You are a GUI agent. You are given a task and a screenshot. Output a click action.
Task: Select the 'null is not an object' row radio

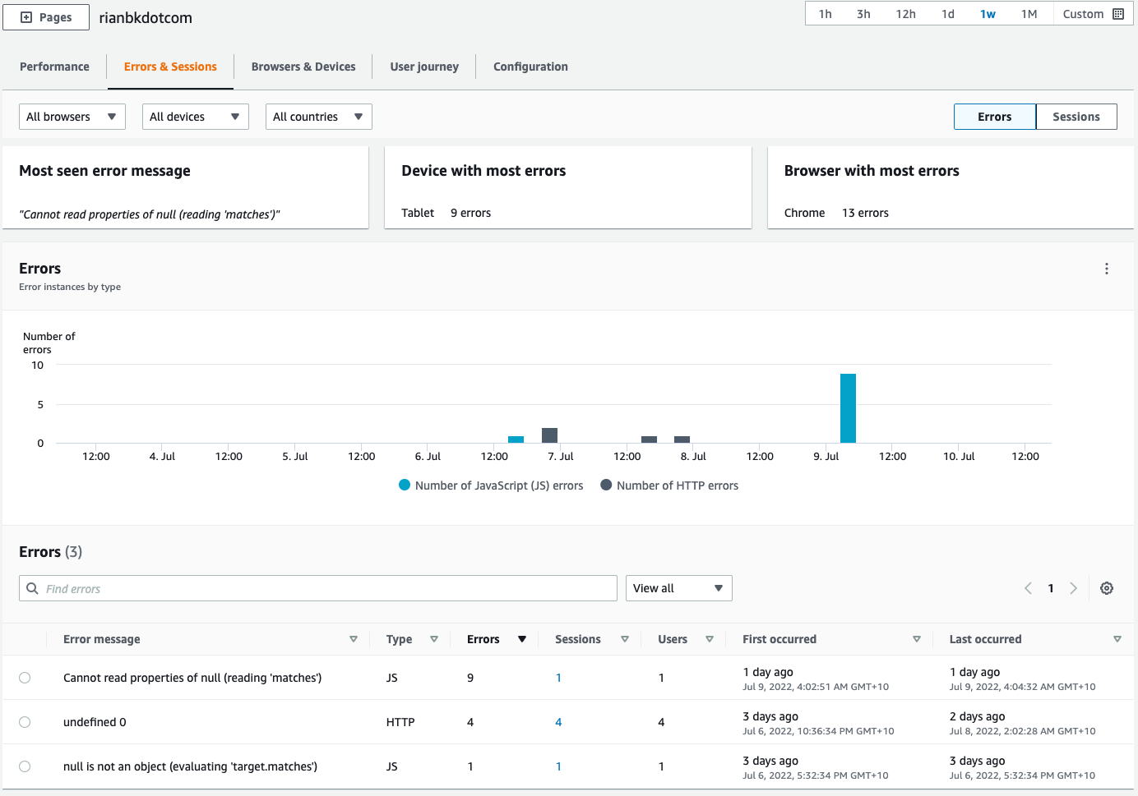[25, 766]
